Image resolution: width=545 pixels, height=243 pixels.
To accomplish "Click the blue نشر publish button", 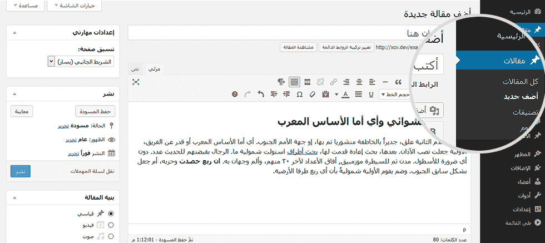I will coord(21,170).
